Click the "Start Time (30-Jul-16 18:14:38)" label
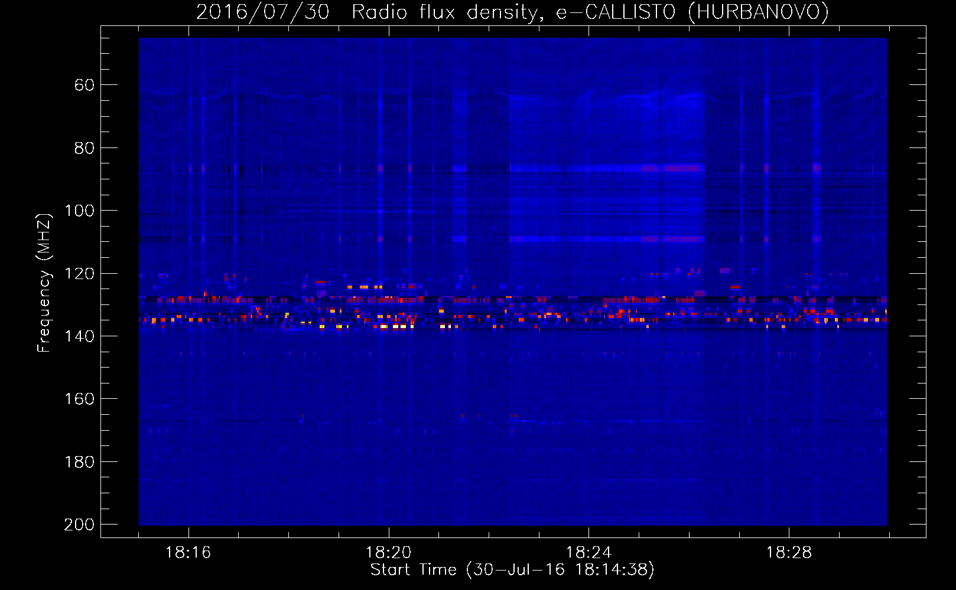956x590 pixels. 512,570
